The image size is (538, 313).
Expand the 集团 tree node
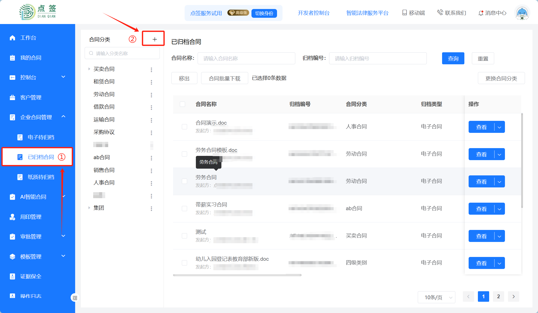pos(89,208)
